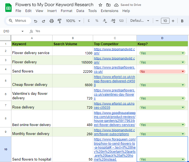Toggle bold formatting
This screenshot has height=162, width=189.
point(182,21)
